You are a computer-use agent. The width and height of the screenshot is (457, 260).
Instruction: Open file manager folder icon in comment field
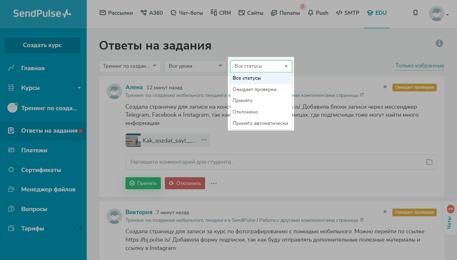(x=429, y=162)
